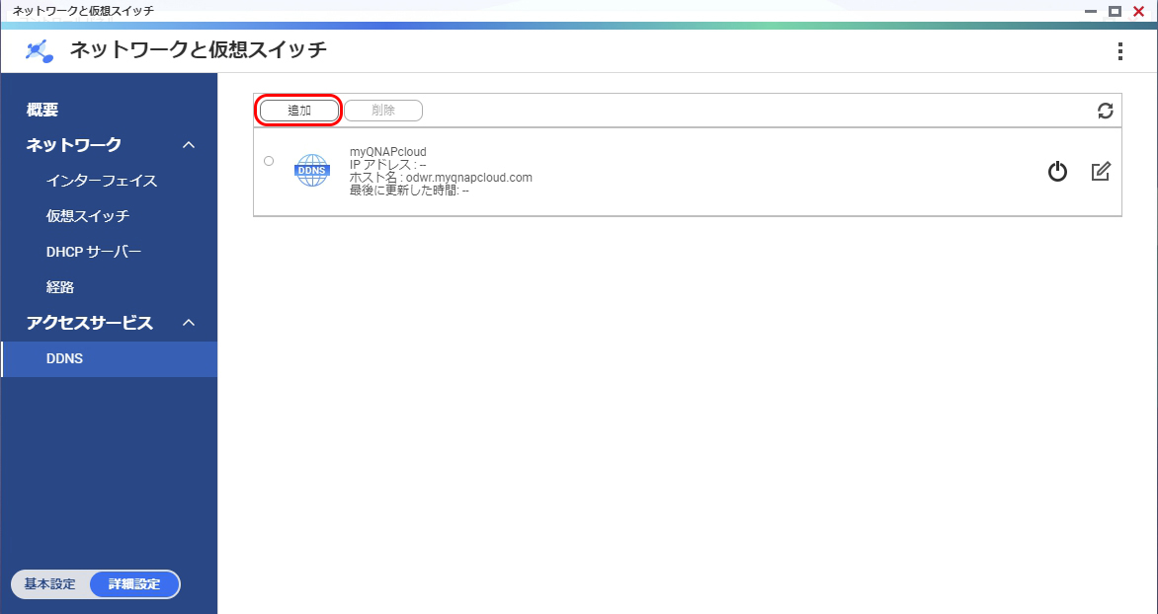Open the edit icon for myQNAPcloud DDNS
Image resolution: width=1158 pixels, height=614 pixels.
(1101, 172)
